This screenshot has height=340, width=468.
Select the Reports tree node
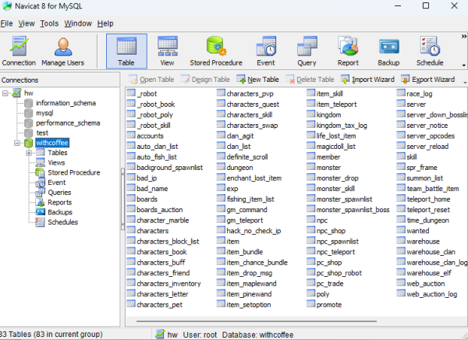click(x=54, y=203)
